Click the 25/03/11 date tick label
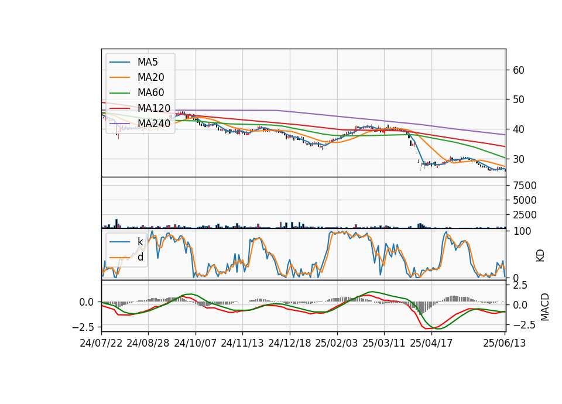562x404 pixels. pos(384,343)
